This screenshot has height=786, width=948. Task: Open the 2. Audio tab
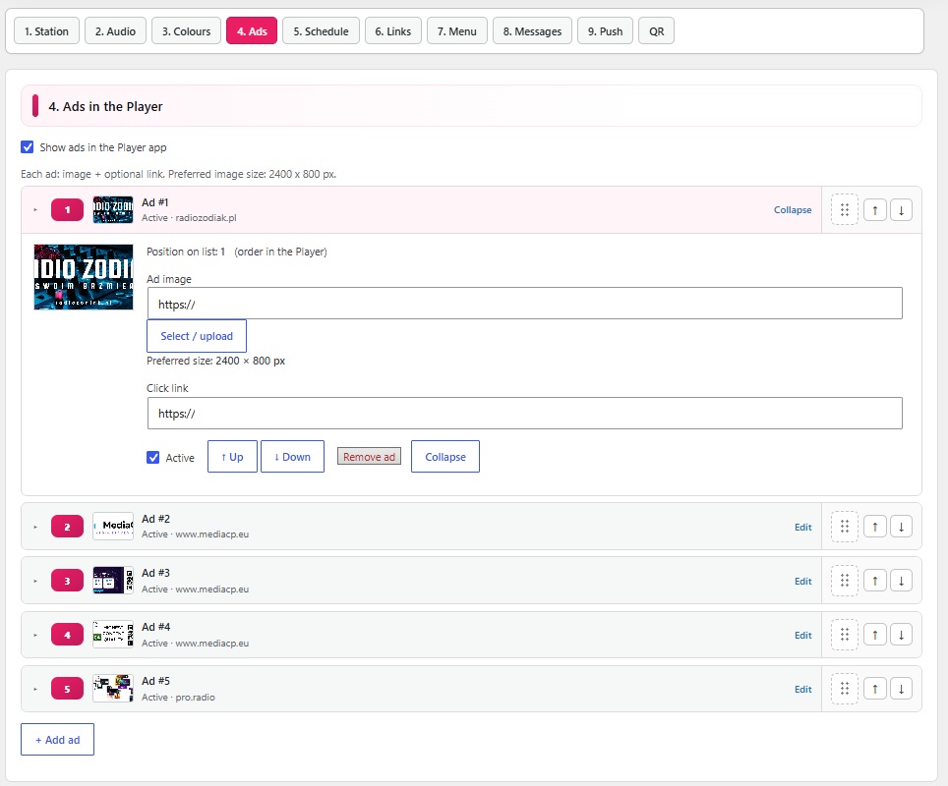(x=115, y=30)
